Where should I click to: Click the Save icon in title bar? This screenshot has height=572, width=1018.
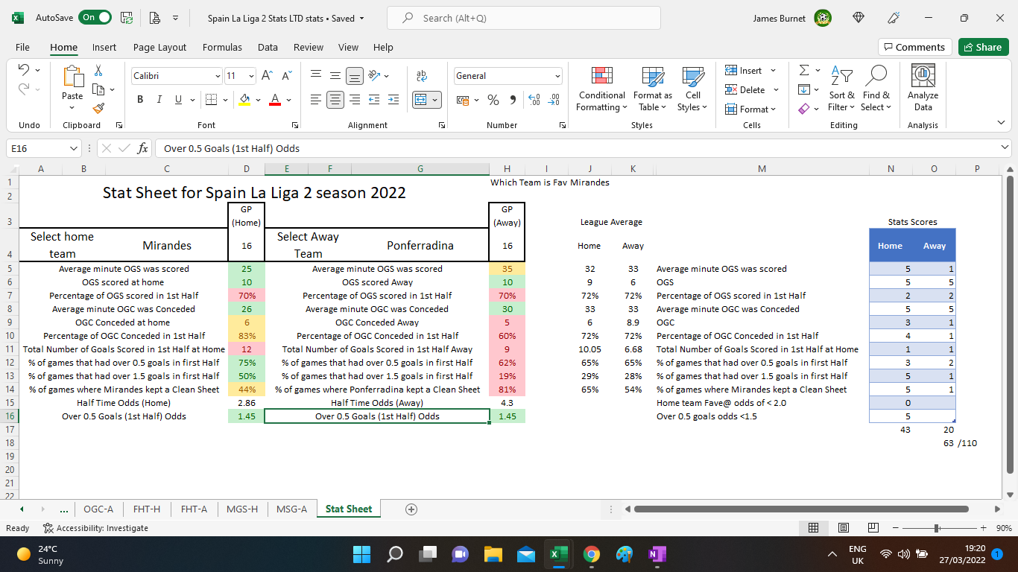(x=127, y=18)
